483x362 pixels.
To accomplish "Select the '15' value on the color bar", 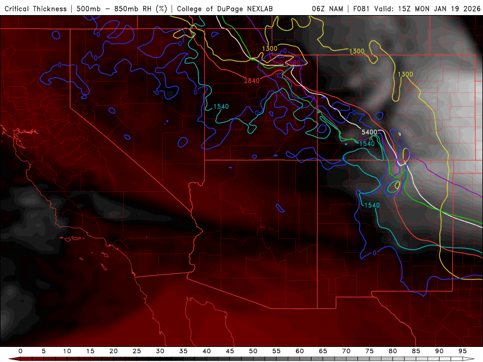I will pos(90,351).
